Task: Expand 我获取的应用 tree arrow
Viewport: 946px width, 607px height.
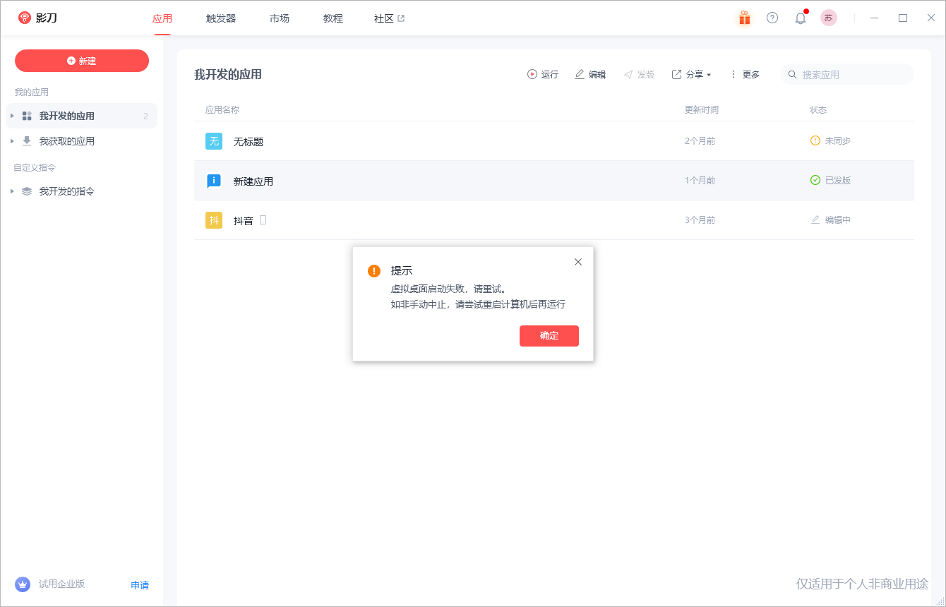Action: click(x=12, y=141)
